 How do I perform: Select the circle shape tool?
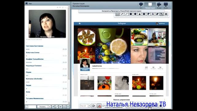coord(135,14)
